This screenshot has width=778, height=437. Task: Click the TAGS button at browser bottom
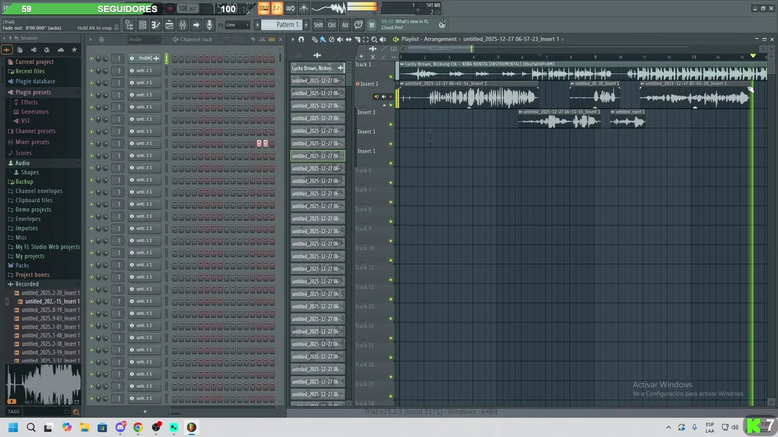(x=13, y=412)
